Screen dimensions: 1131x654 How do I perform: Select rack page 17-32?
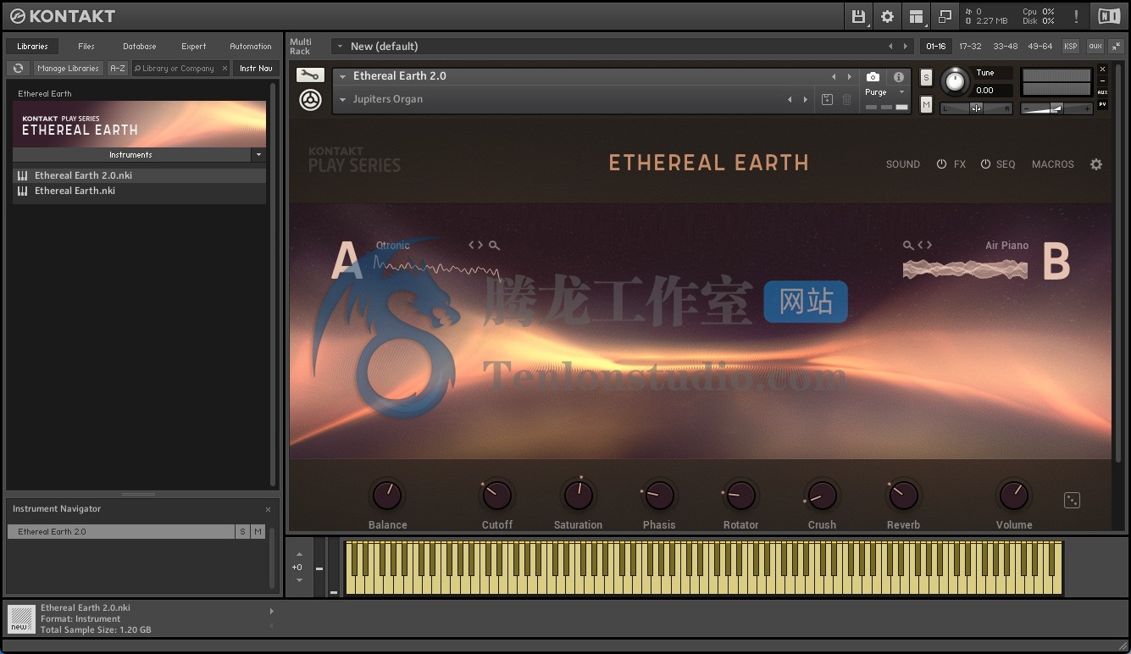point(971,47)
